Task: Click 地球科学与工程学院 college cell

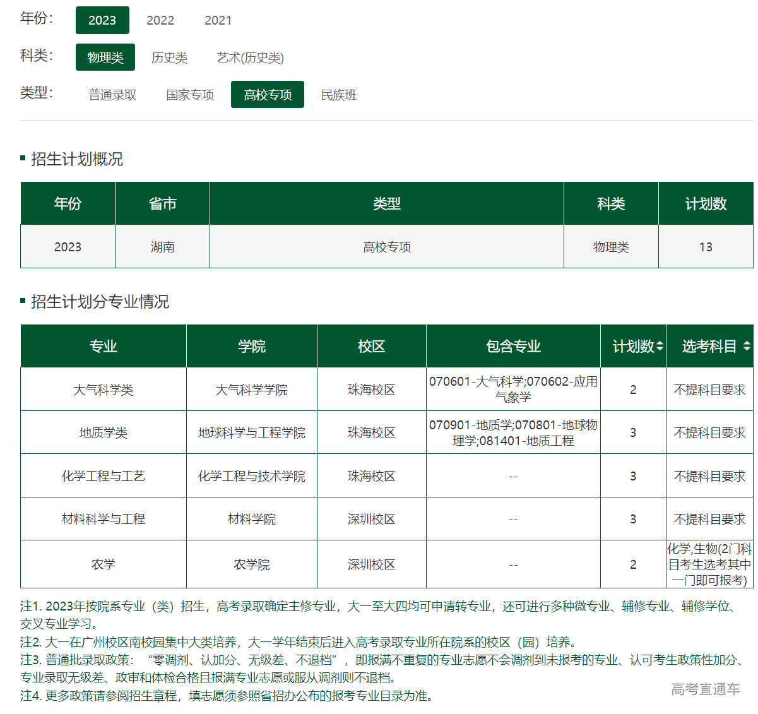Action: (x=251, y=432)
